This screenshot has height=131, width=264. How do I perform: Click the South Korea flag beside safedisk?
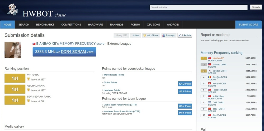point(210,71)
